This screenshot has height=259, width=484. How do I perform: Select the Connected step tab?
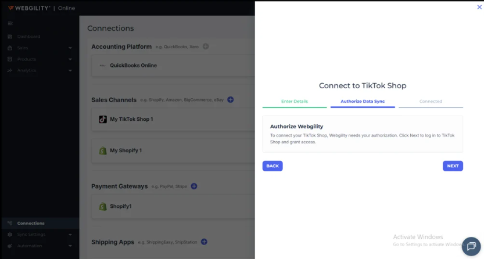431,102
